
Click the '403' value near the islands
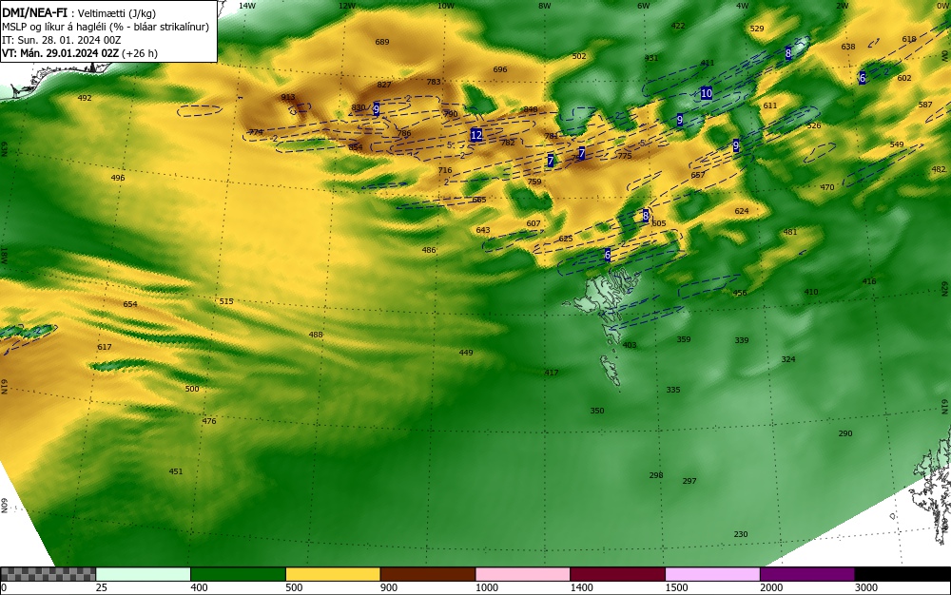pos(630,345)
